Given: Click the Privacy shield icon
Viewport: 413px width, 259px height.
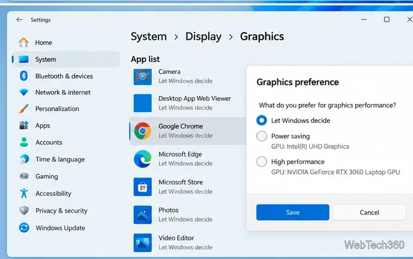Looking at the screenshot, I should 24,210.
